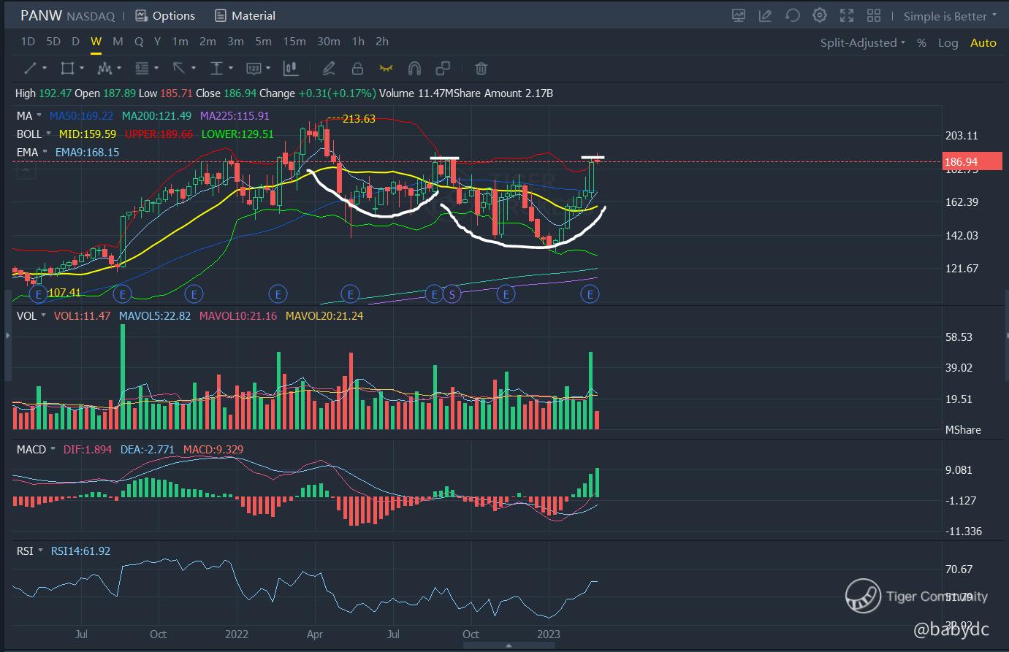Open the Split-Adjusted dropdown

click(862, 42)
